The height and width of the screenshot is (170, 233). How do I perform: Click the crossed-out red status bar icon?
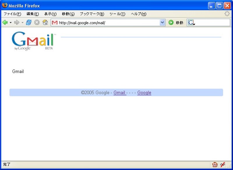click(x=223, y=165)
